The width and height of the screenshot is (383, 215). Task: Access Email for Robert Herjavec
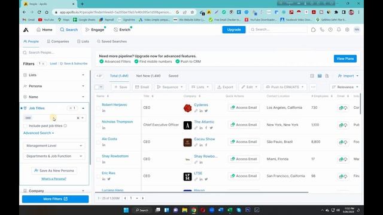coord(244,107)
